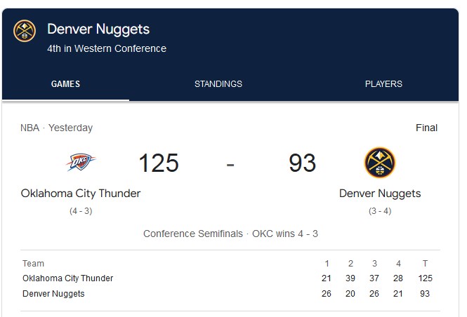
Task: Click the Nuggets (3 - 4) series record
Action: [380, 211]
